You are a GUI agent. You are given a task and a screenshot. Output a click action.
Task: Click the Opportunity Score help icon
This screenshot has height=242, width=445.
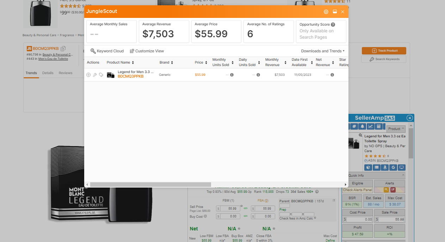(333, 25)
